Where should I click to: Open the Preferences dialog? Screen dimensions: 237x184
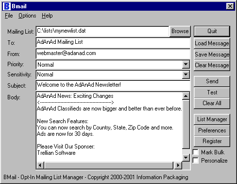212,130
